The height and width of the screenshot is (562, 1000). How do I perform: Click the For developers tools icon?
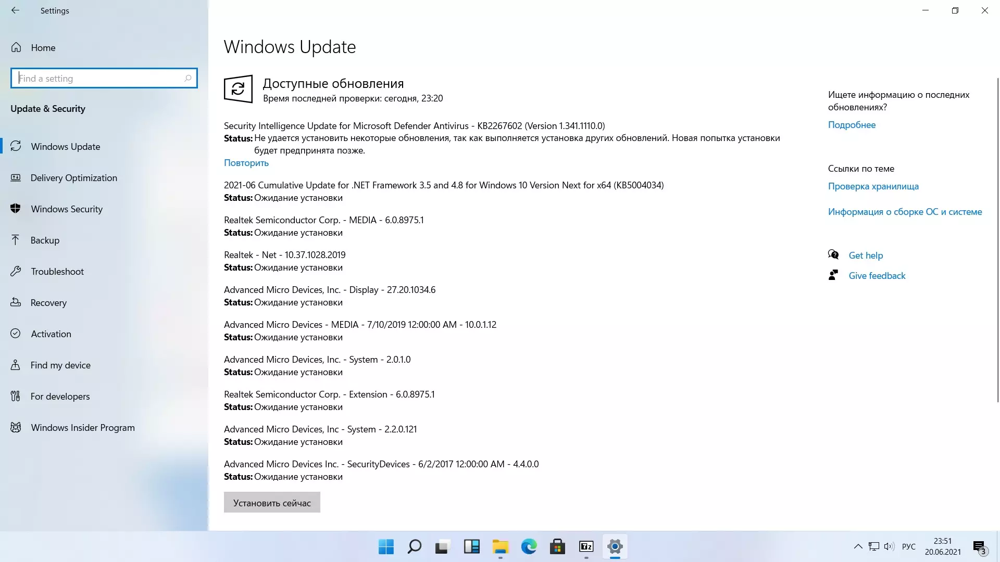pos(16,396)
